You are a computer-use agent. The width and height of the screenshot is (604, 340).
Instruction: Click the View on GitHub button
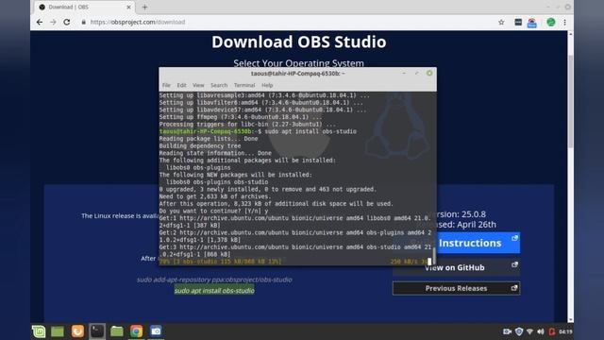456,267
